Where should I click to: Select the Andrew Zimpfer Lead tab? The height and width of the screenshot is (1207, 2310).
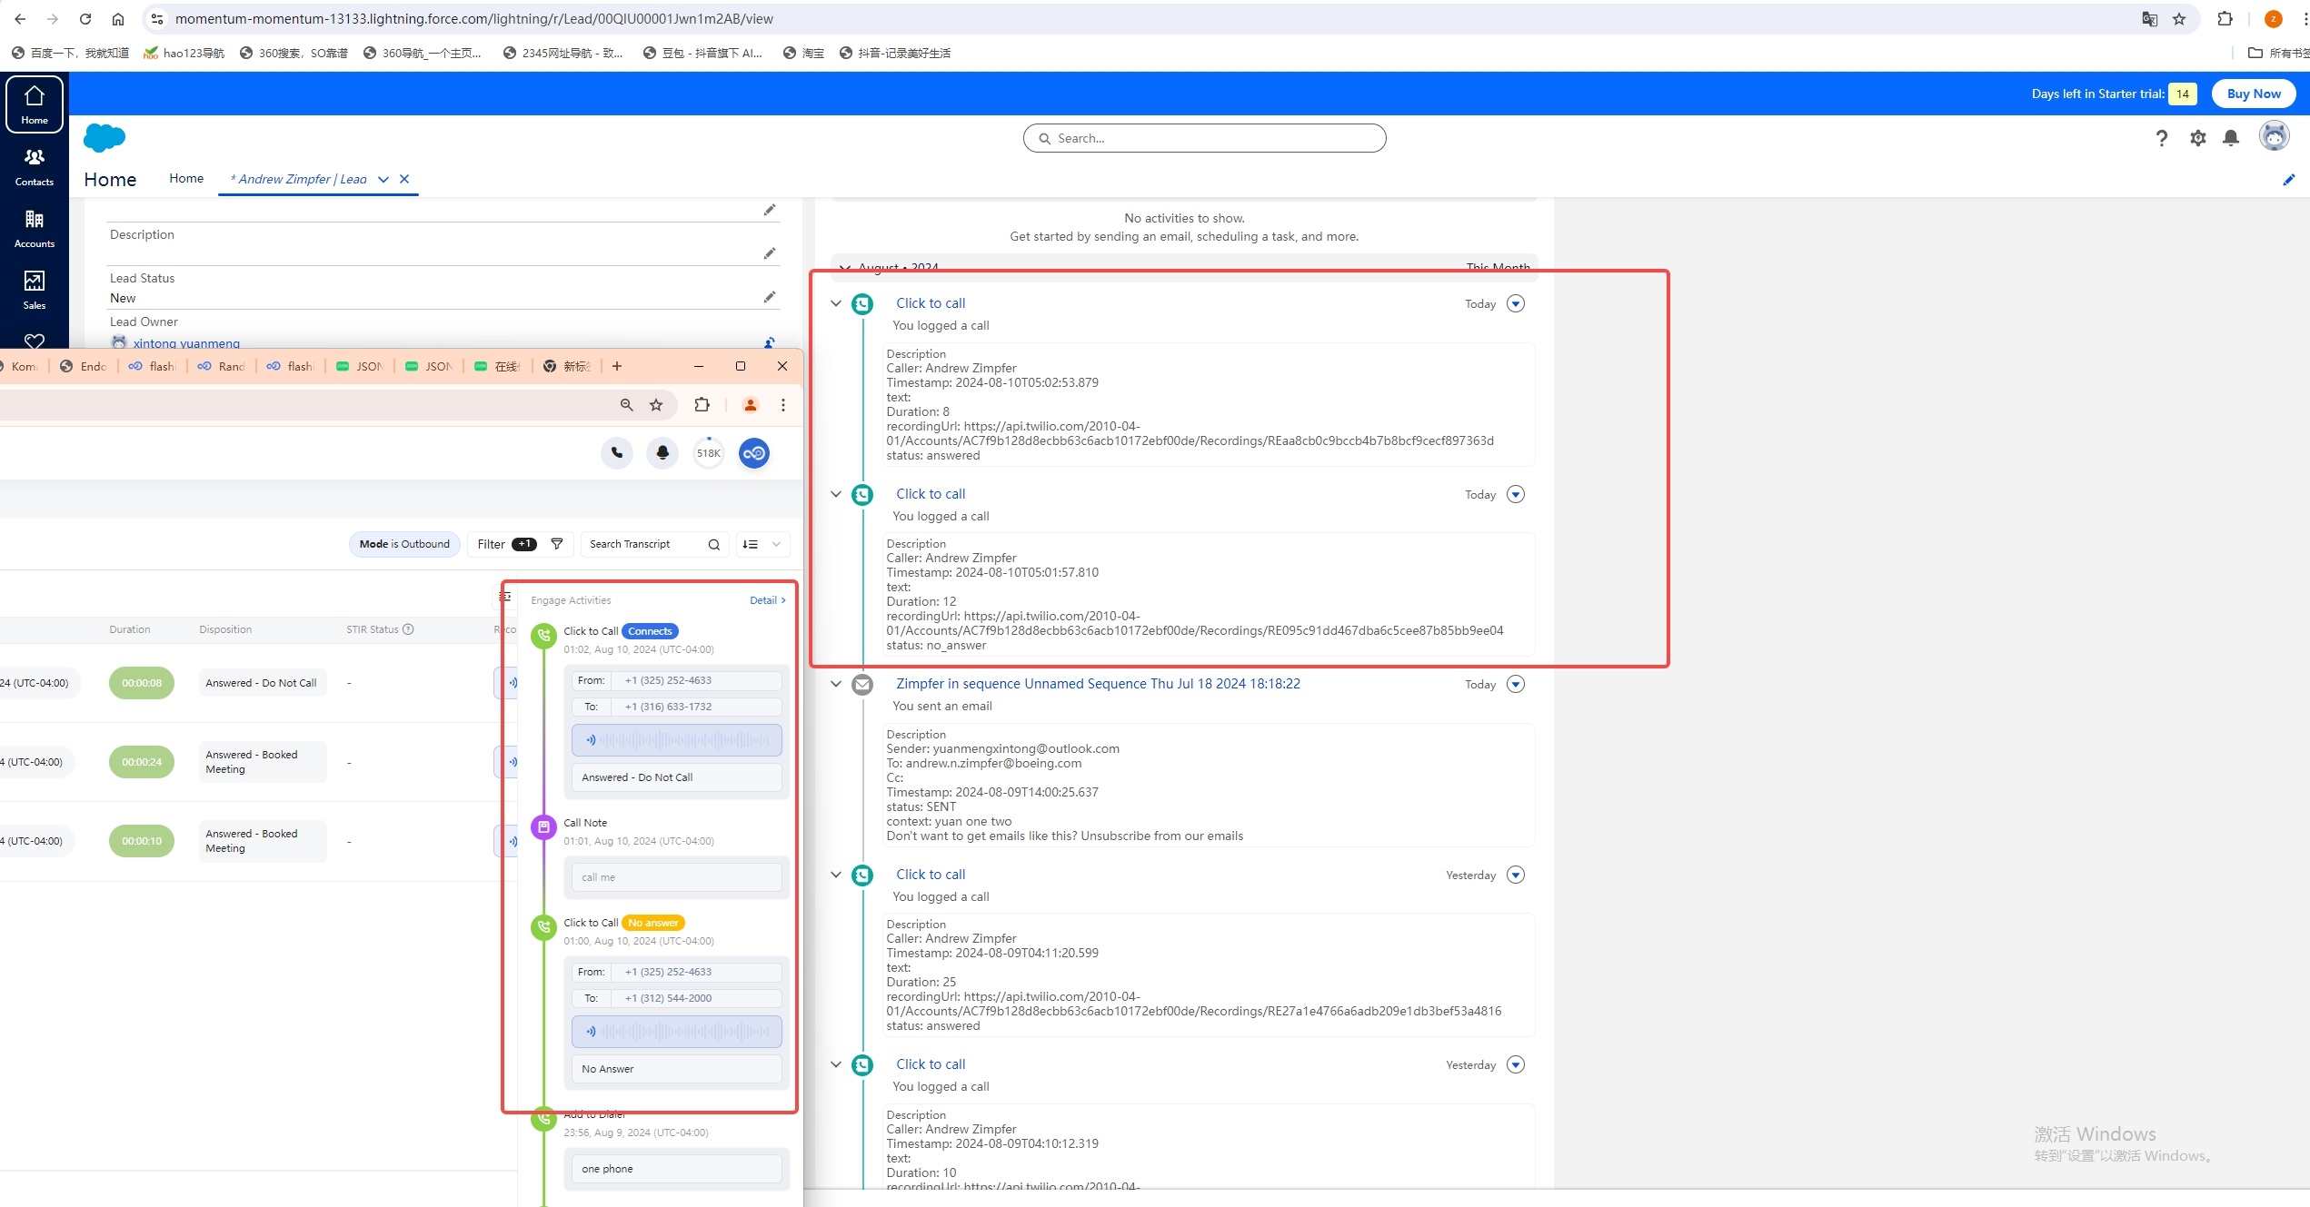tap(299, 180)
